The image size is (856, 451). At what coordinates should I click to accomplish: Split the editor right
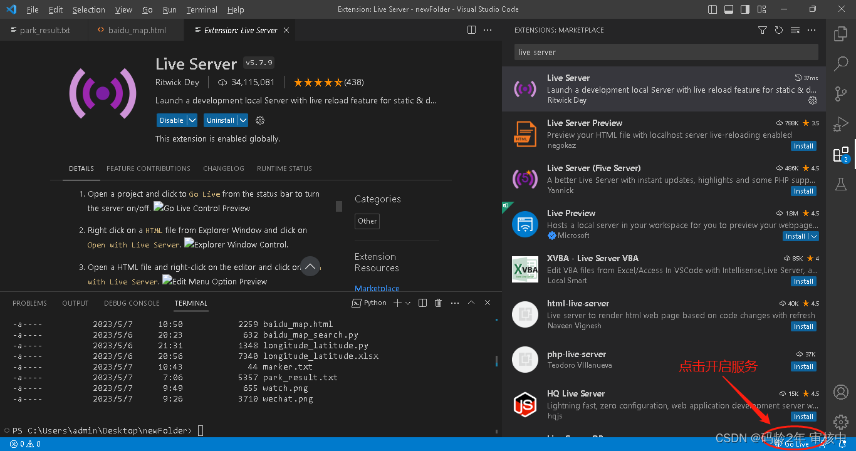tap(472, 30)
